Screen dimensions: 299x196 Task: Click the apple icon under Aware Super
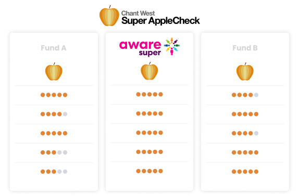point(150,71)
